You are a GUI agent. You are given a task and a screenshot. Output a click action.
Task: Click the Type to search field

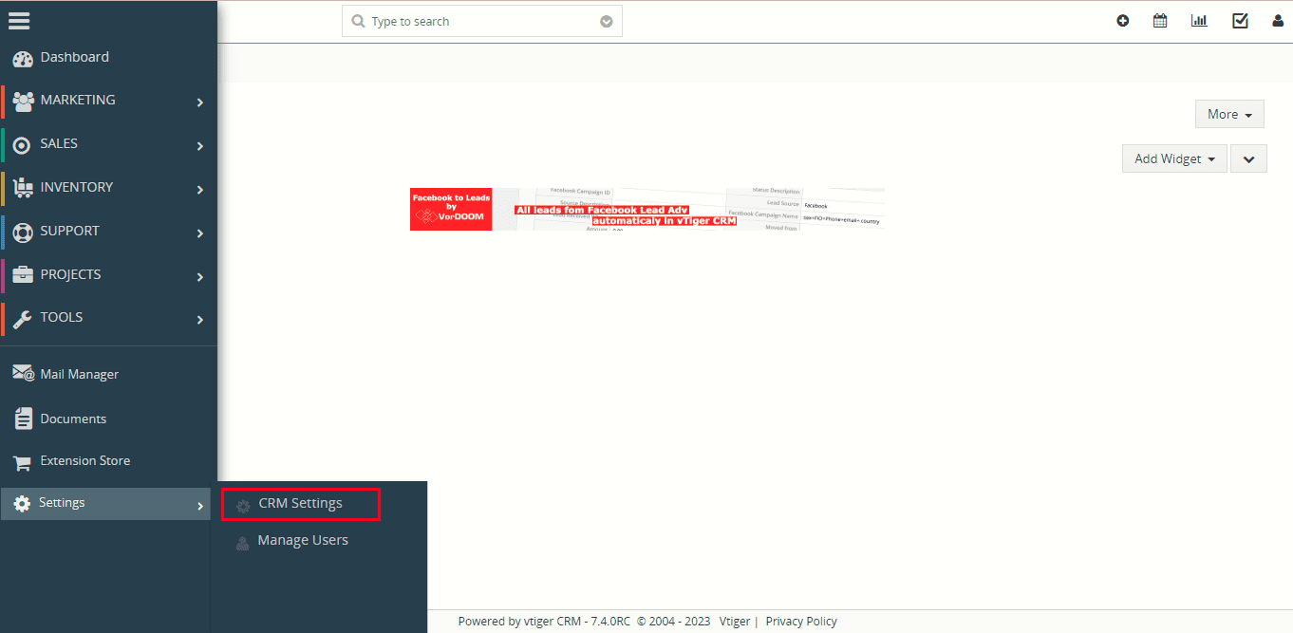click(x=479, y=22)
